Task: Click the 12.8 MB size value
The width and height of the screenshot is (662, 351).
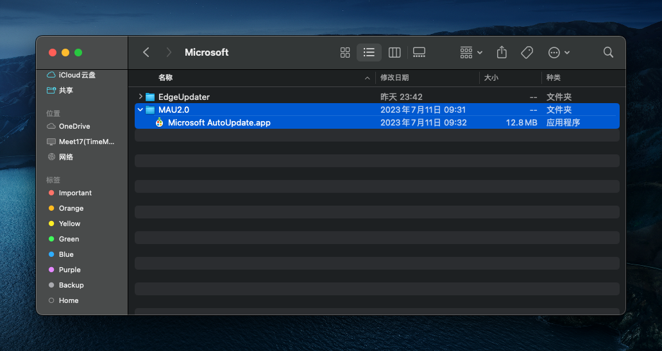Action: tap(522, 122)
